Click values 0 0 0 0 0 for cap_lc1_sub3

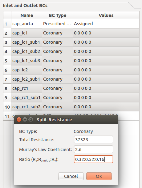point(106,61)
